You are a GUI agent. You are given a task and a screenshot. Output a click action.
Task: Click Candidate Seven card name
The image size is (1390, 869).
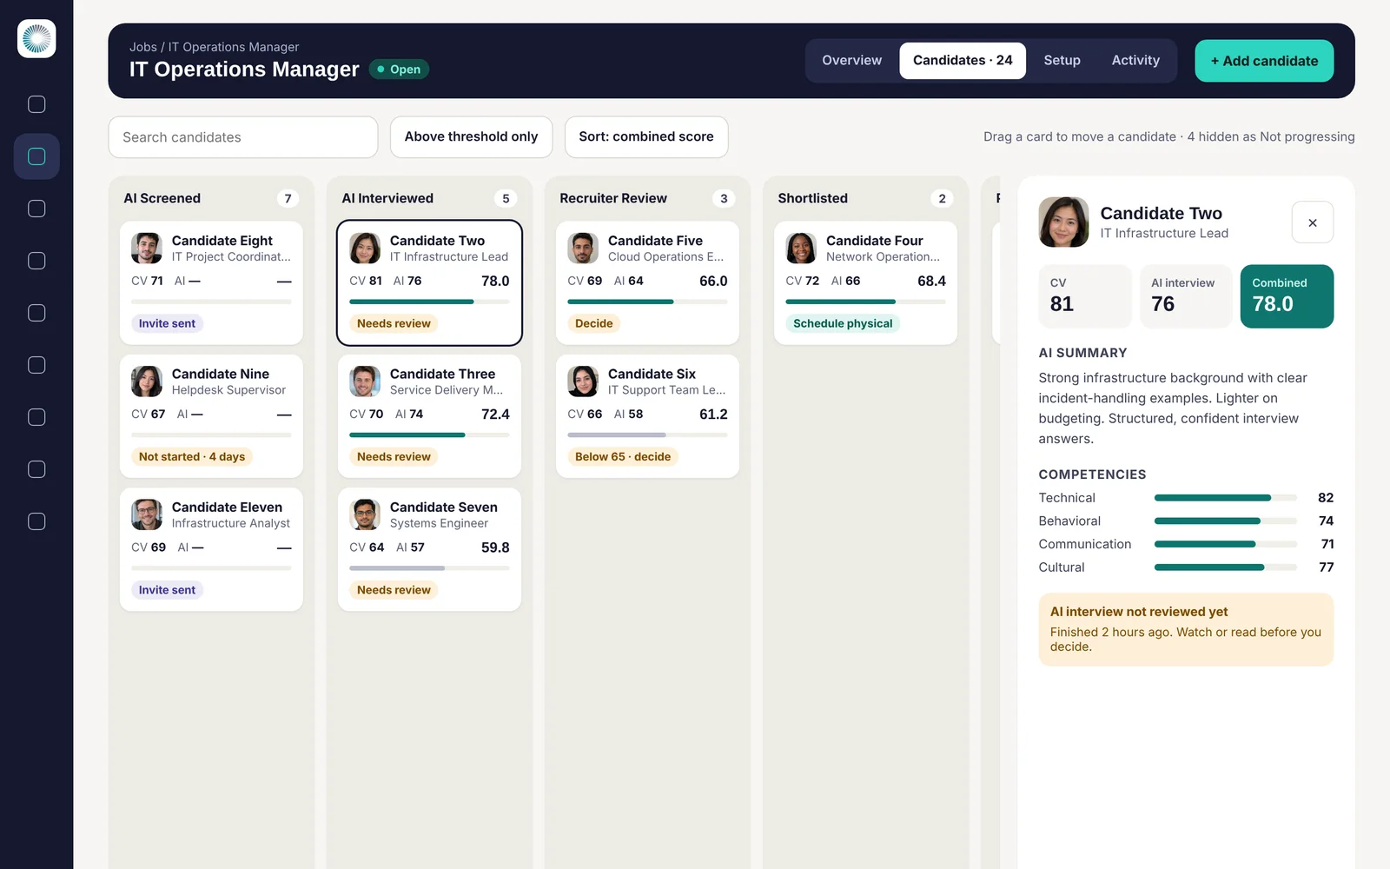coord(444,507)
